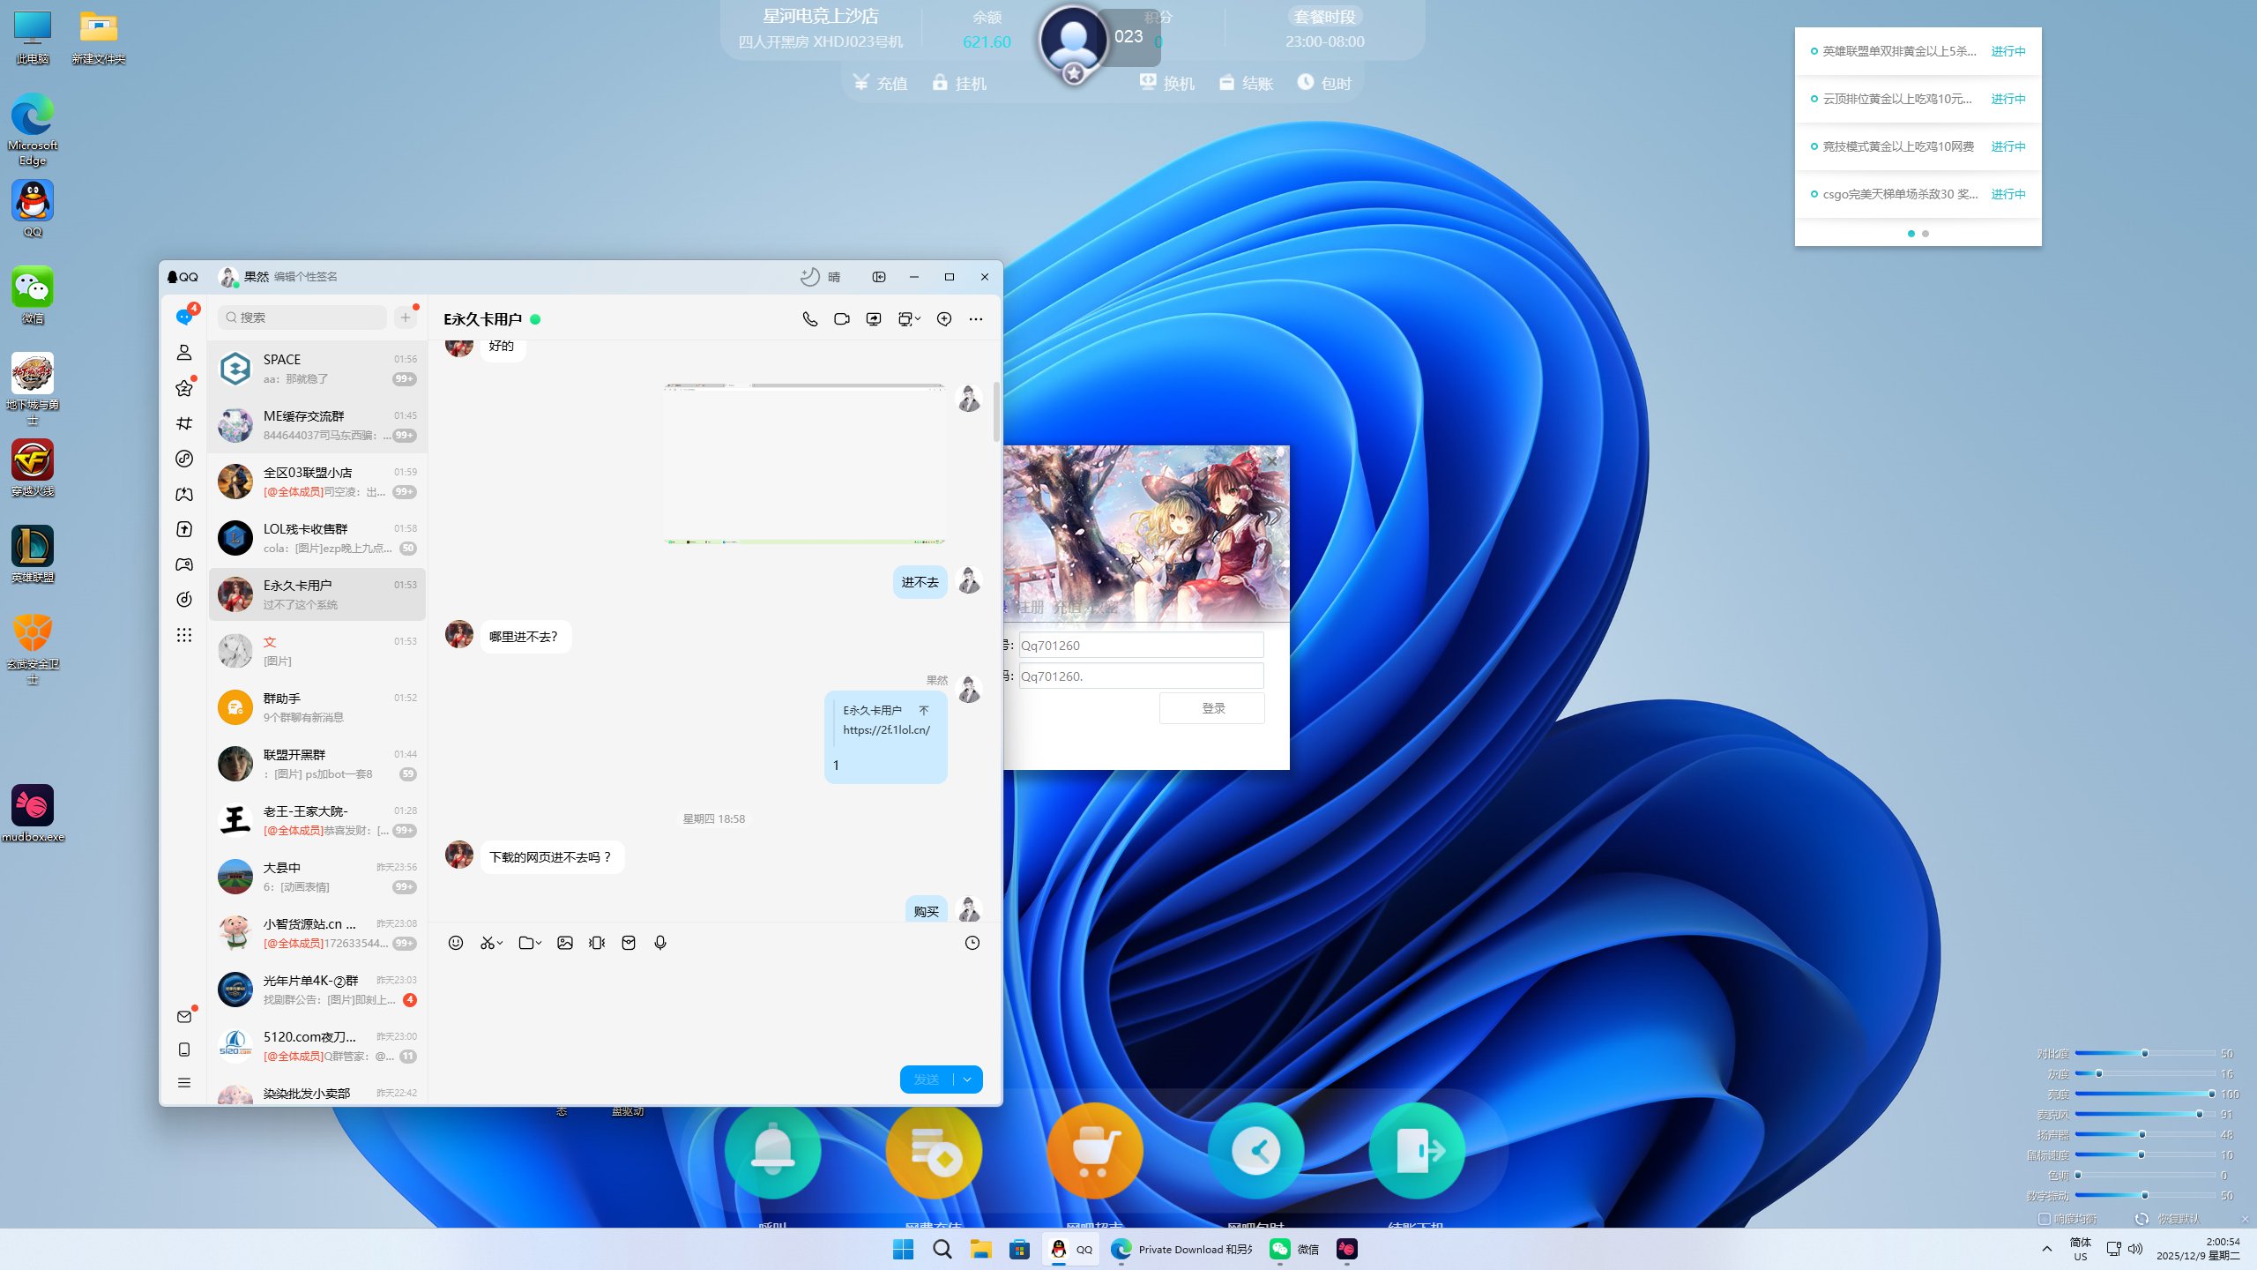This screenshot has height=1270, width=2257.
Task: Click the 登录 button in login dialog
Action: coord(1212,708)
